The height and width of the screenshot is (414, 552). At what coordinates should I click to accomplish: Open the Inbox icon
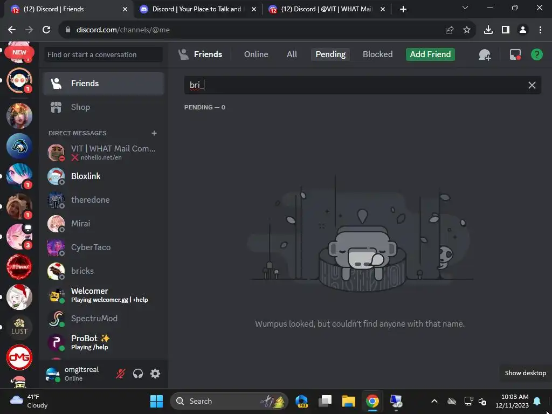tap(515, 54)
